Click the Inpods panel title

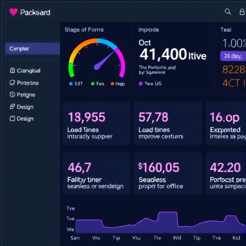coord(148,30)
